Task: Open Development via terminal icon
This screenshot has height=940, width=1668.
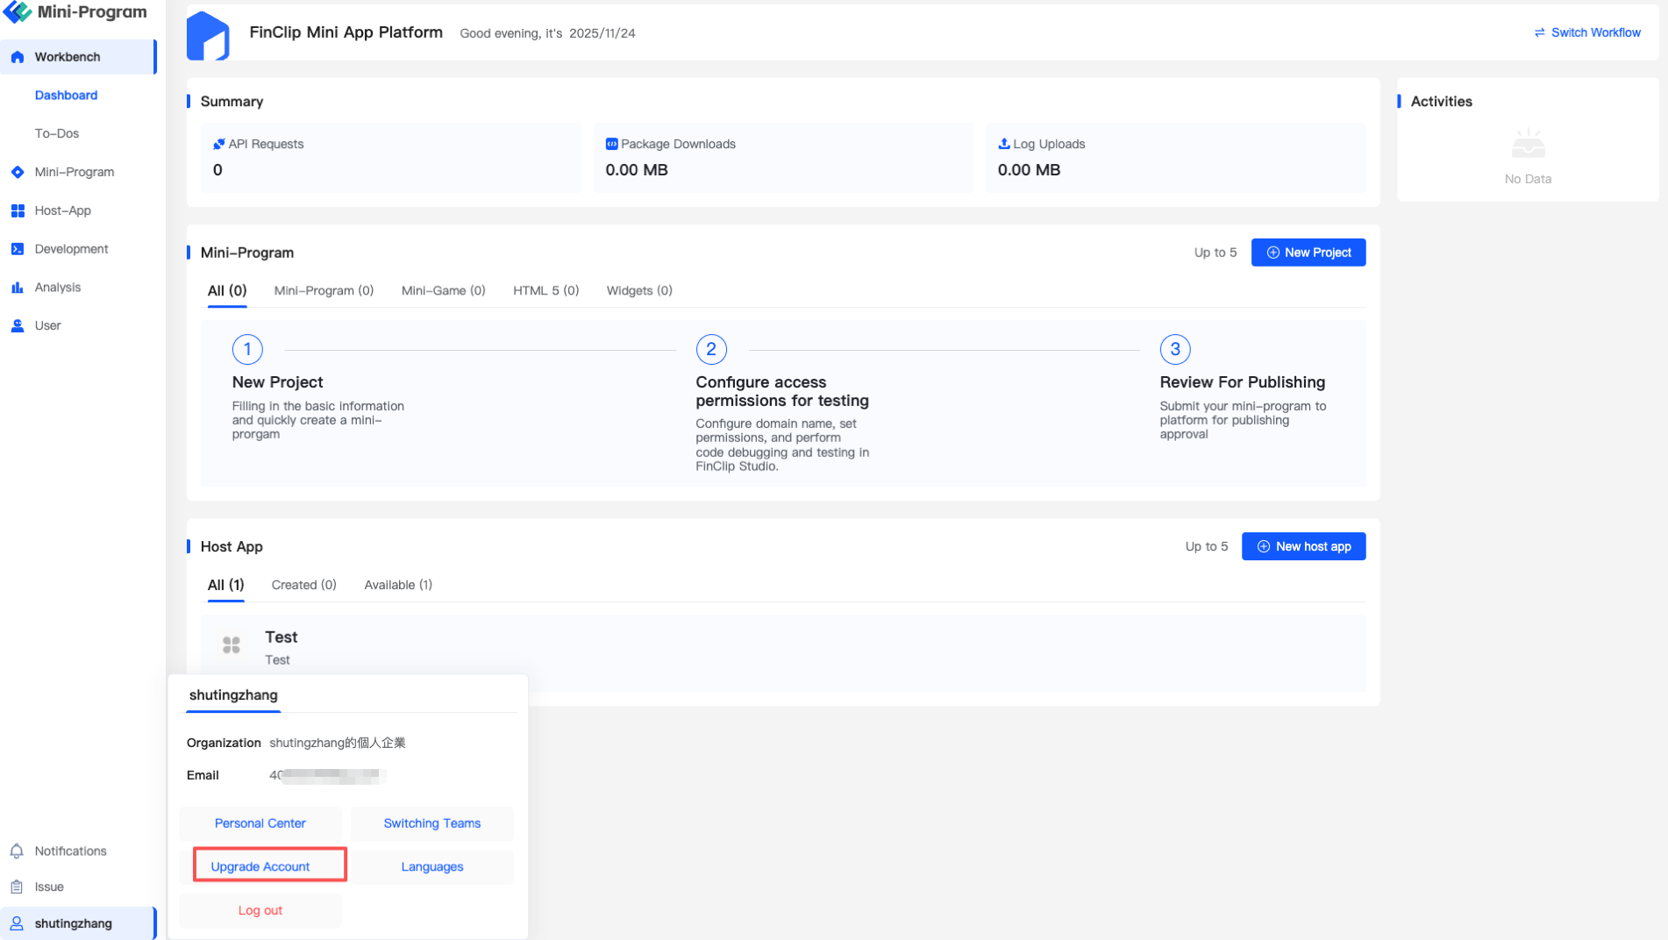Action: (18, 249)
